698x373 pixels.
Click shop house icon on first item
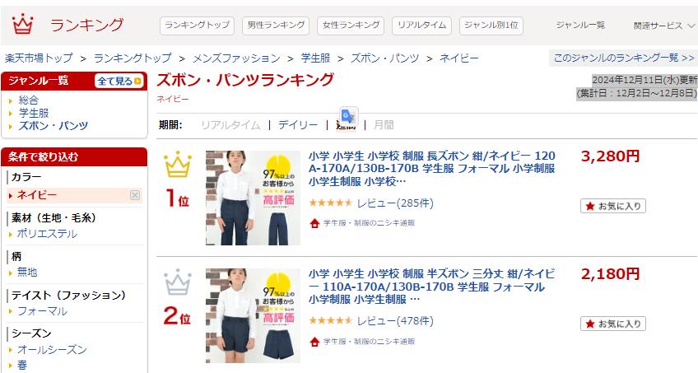click(x=314, y=223)
